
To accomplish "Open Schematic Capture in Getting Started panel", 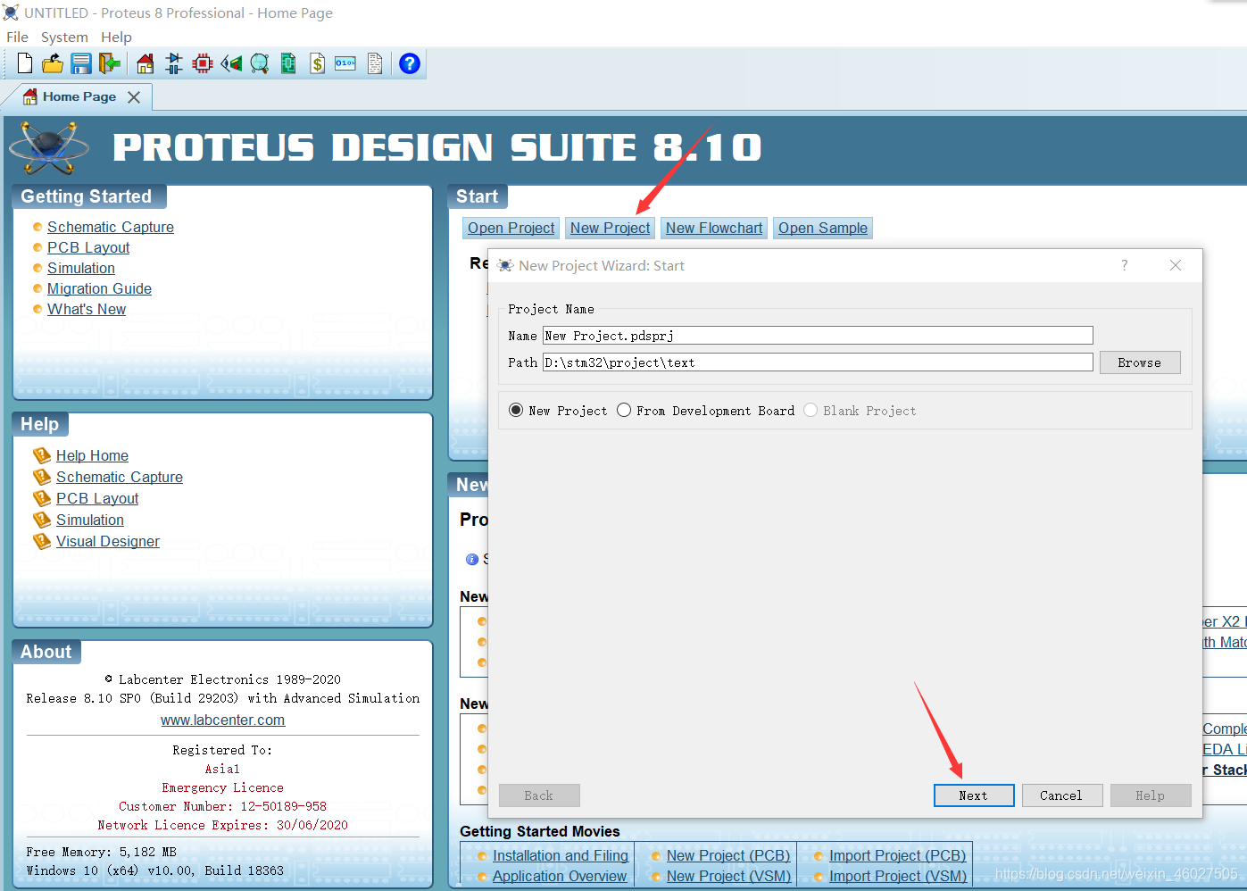I will pos(111,227).
